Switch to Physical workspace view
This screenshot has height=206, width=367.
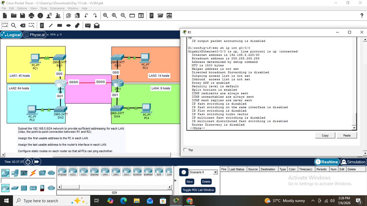pos(35,35)
